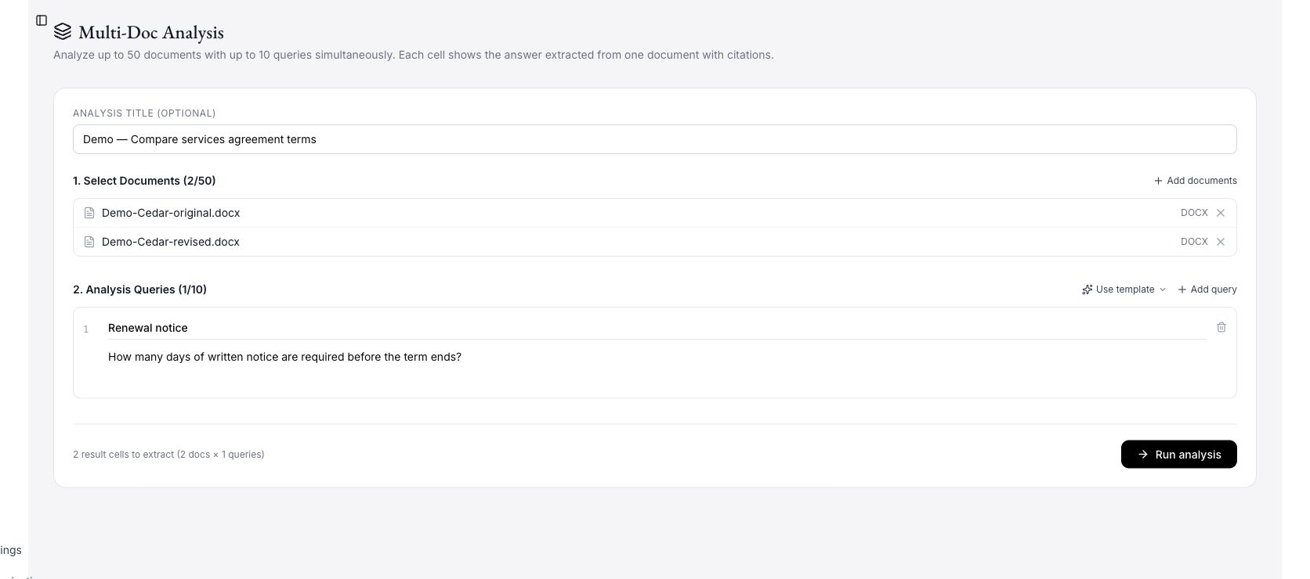Screen dimensions: 1310x579
Task: Click Add documents button
Action: (x=1196, y=181)
